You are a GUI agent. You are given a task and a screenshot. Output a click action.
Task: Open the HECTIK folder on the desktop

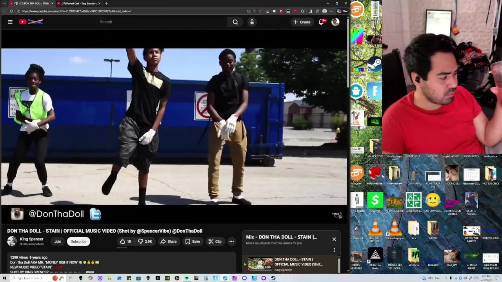pos(433,230)
